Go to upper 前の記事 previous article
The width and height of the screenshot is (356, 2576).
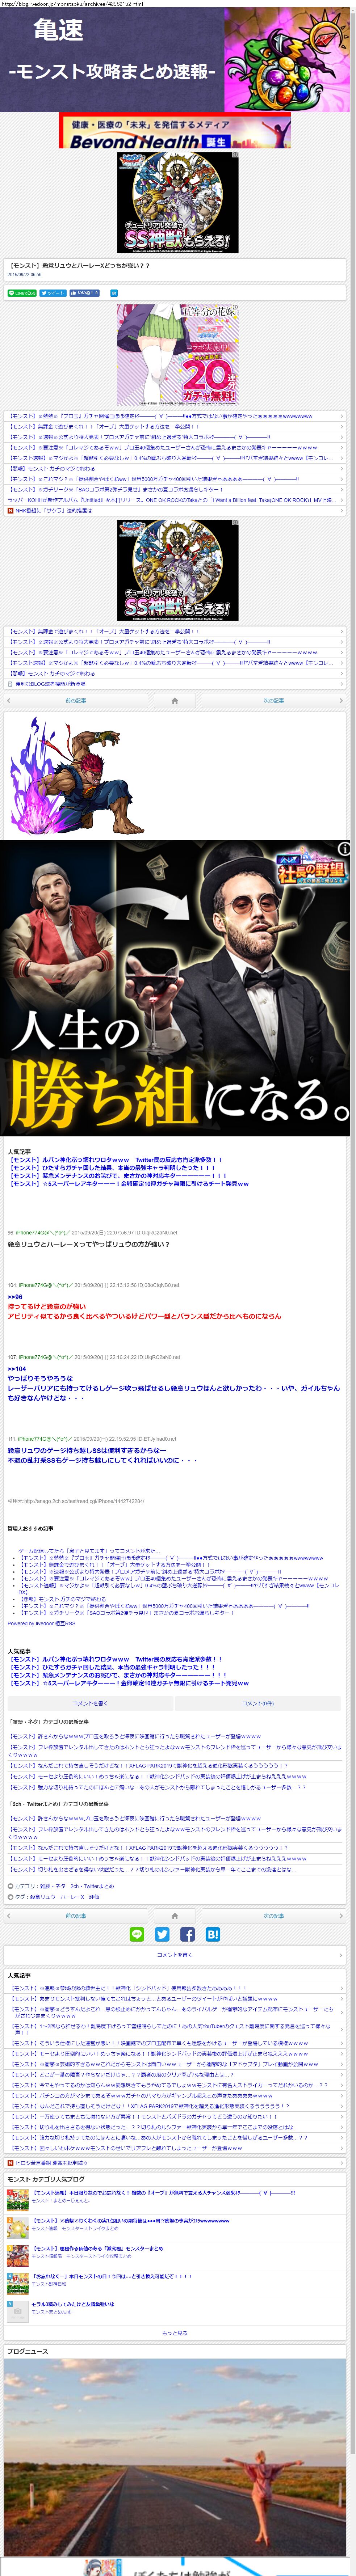point(76,701)
